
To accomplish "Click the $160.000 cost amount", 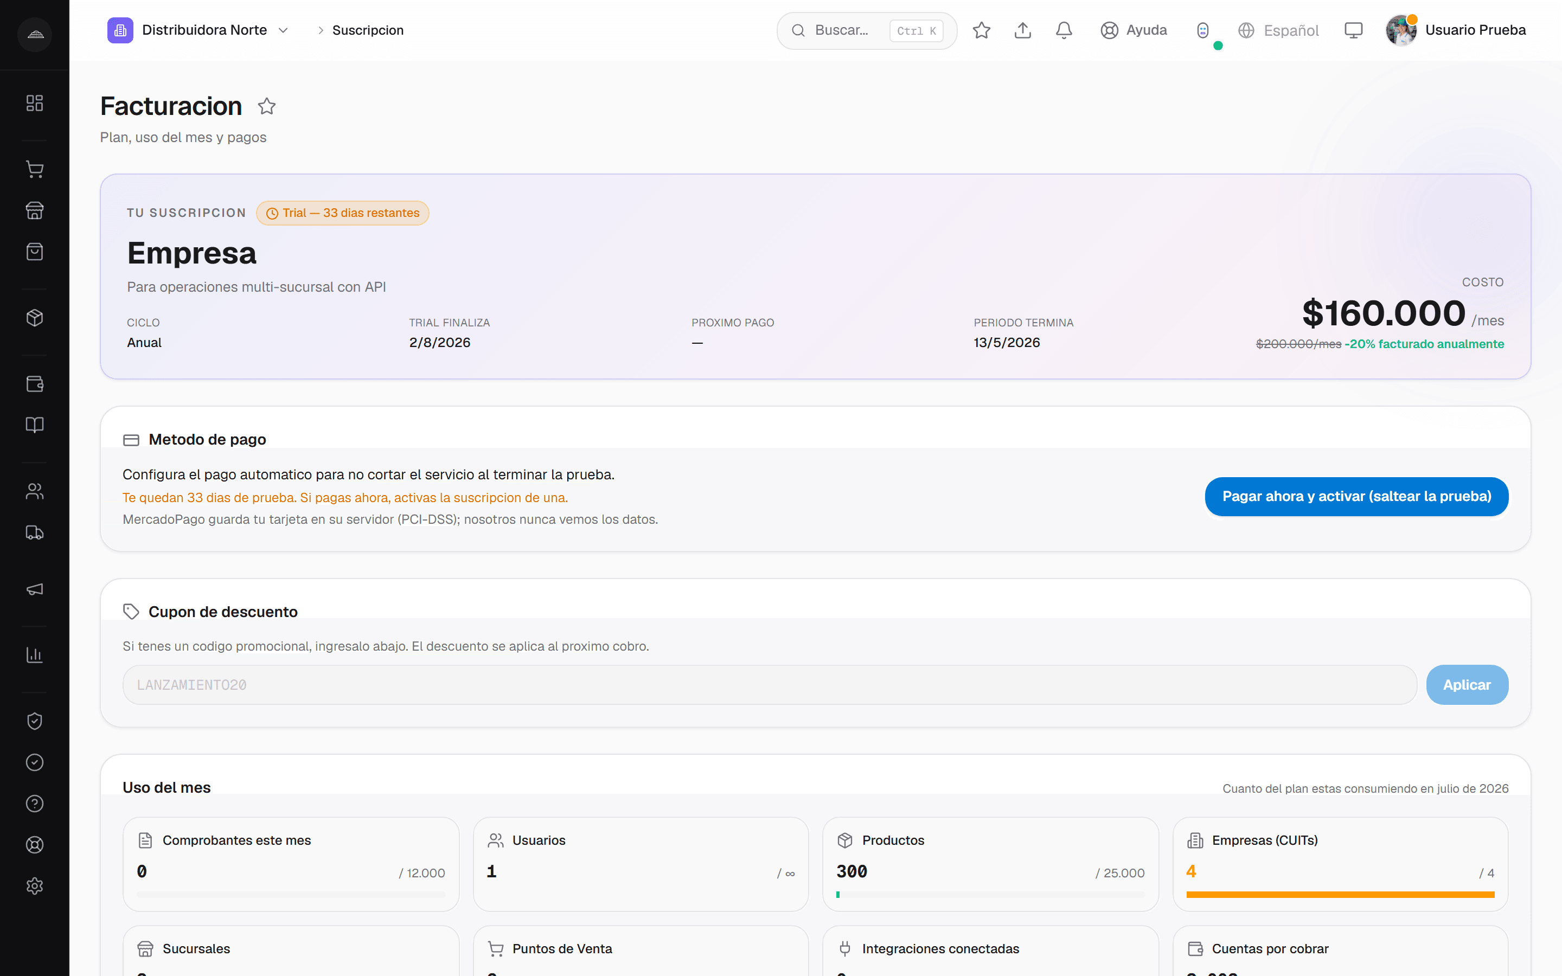I will pos(1383,314).
